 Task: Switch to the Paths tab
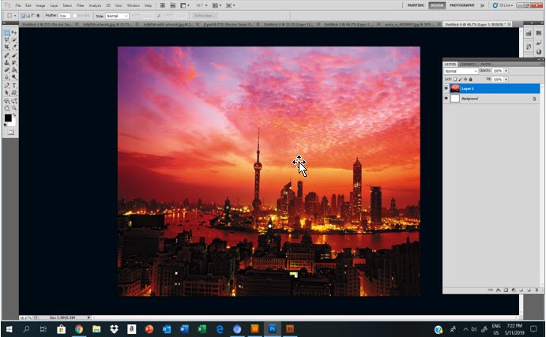485,65
